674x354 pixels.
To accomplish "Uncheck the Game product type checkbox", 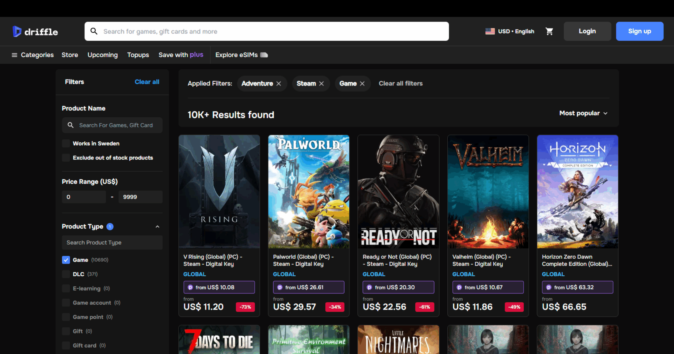I will (66, 260).
